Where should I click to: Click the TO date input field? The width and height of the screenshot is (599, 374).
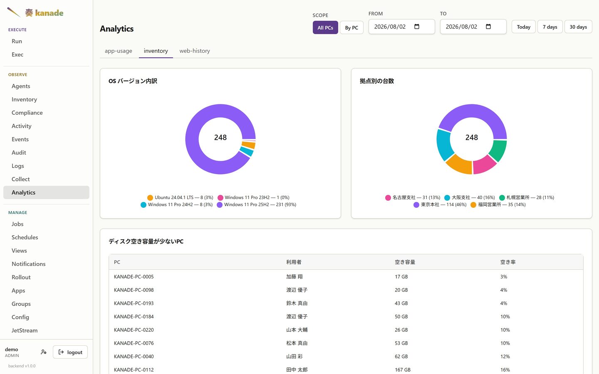pyautogui.click(x=473, y=27)
